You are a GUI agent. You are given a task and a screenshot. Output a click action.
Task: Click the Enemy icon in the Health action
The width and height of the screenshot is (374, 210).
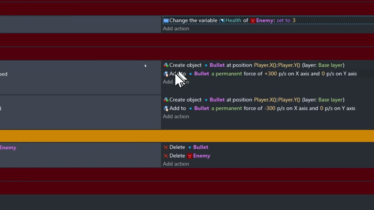(x=253, y=20)
